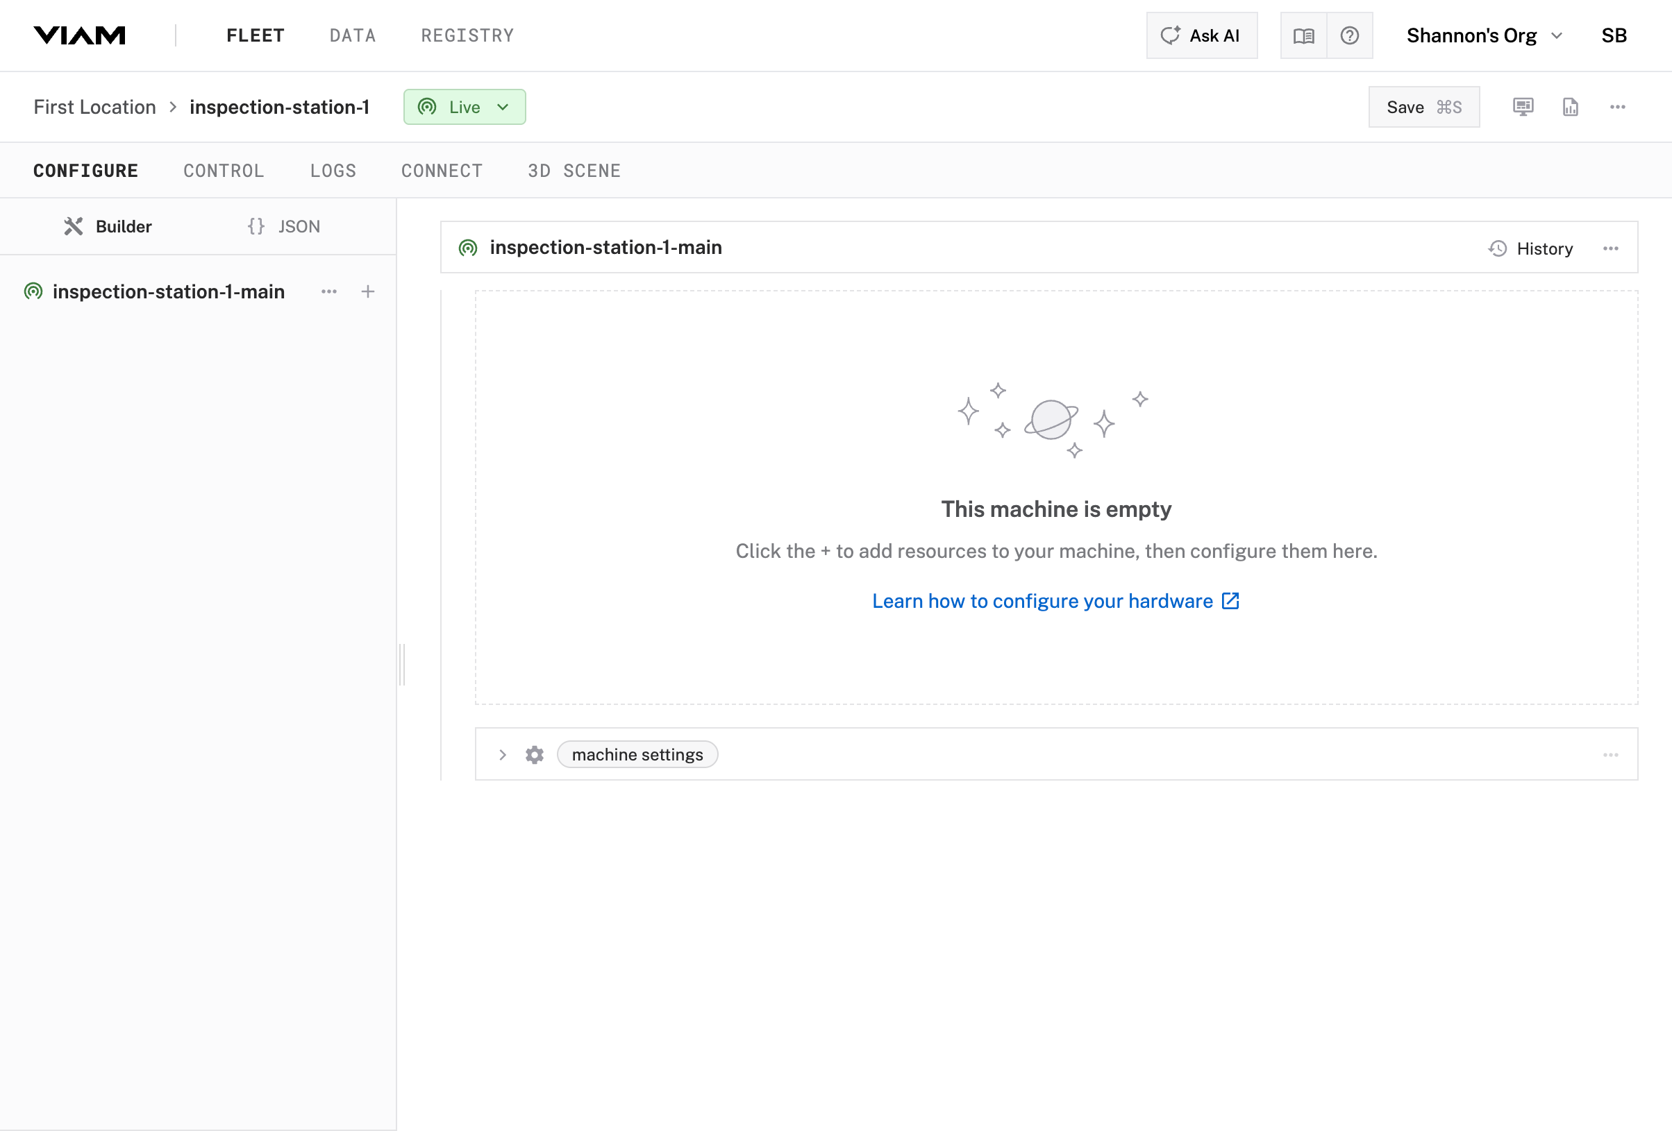Click the Viam logo
Image resolution: width=1672 pixels, height=1131 pixels.
pyautogui.click(x=79, y=35)
